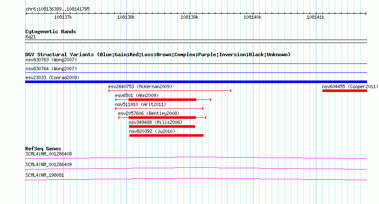Select the nsv820392 (Ju2010) label
379x204 pixels.
[x=152, y=131]
